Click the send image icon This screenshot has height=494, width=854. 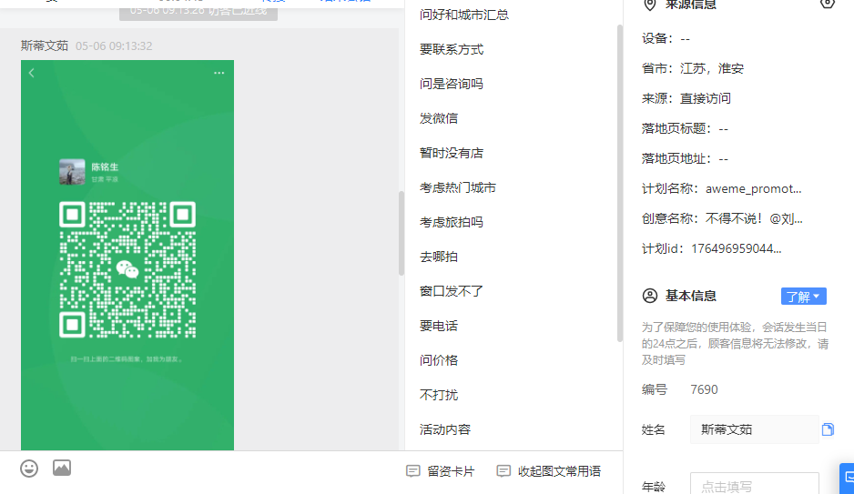(62, 468)
